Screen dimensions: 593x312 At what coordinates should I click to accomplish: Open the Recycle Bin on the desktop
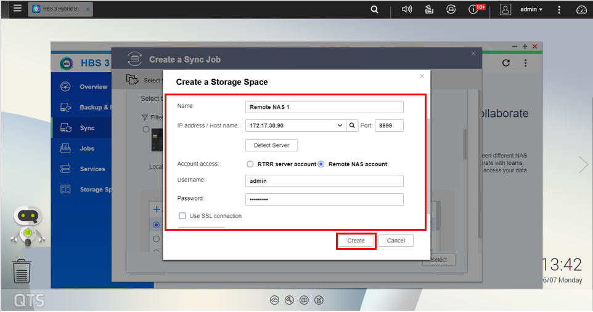click(x=22, y=271)
